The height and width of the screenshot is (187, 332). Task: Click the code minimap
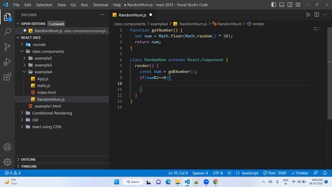(x=317, y=29)
